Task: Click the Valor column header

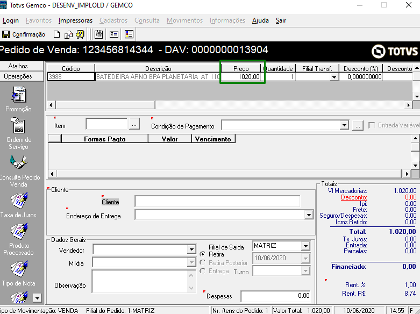Action: [x=170, y=139]
